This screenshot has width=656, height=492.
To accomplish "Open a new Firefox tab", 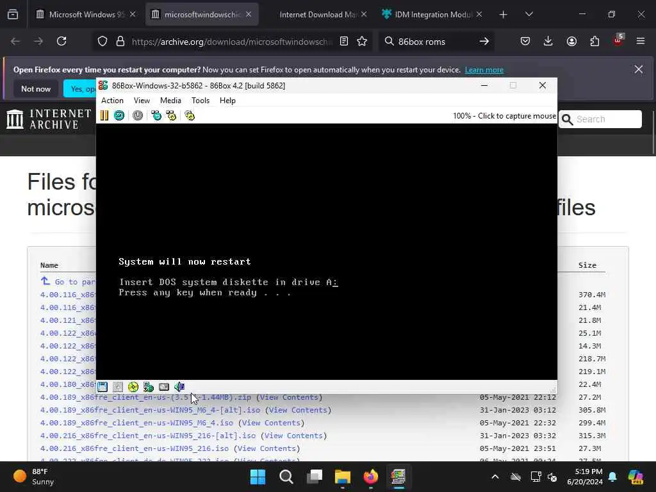I will tap(504, 15).
